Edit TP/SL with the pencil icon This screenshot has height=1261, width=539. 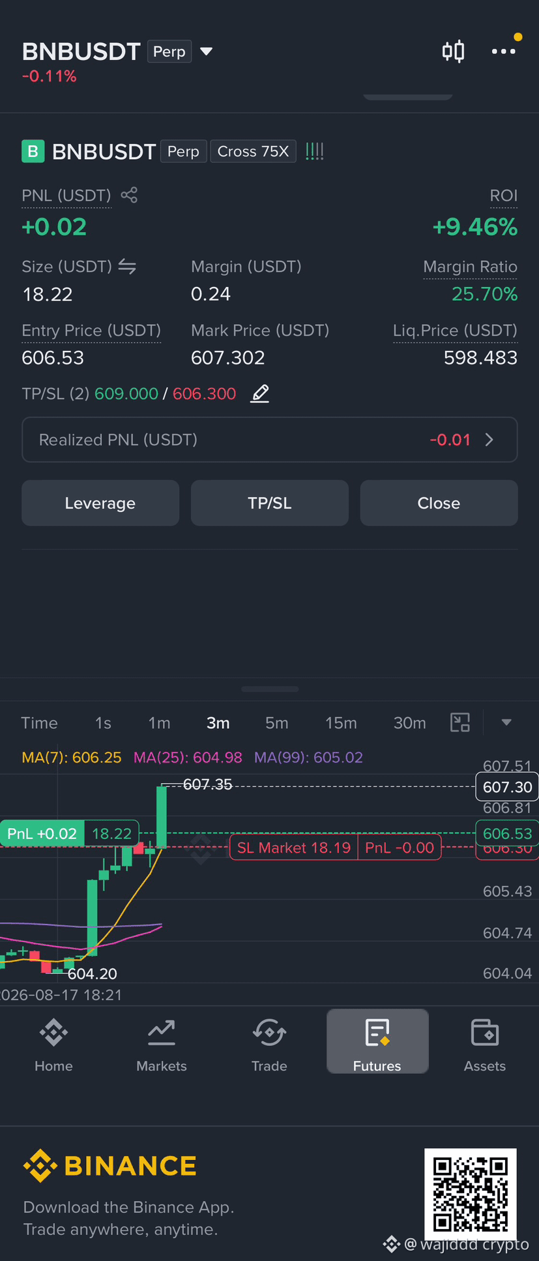click(x=260, y=393)
